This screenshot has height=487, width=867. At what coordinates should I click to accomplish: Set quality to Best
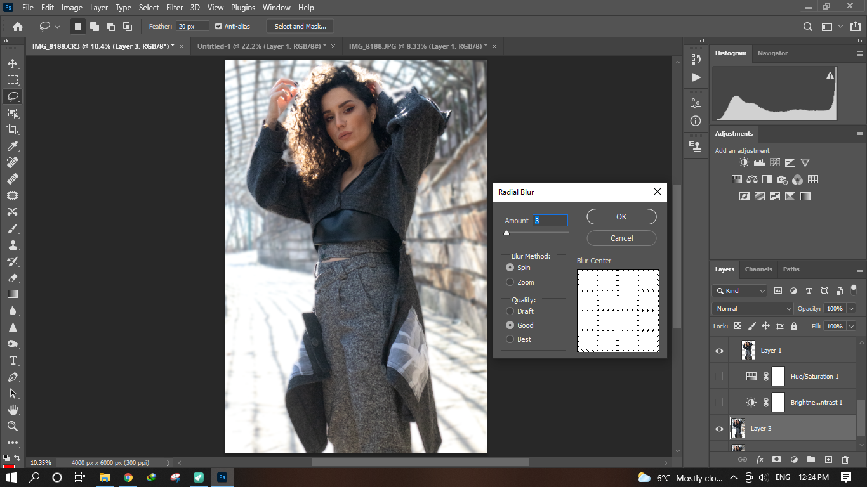pyautogui.click(x=510, y=339)
